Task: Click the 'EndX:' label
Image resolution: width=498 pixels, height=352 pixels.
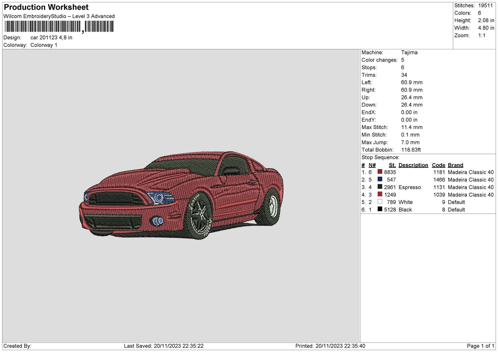Action: (369, 112)
